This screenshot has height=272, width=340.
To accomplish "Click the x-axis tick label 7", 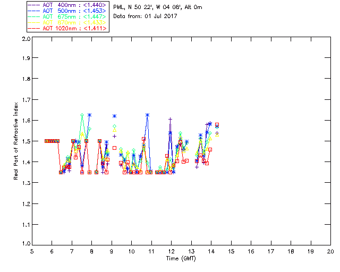I will [72, 251].
